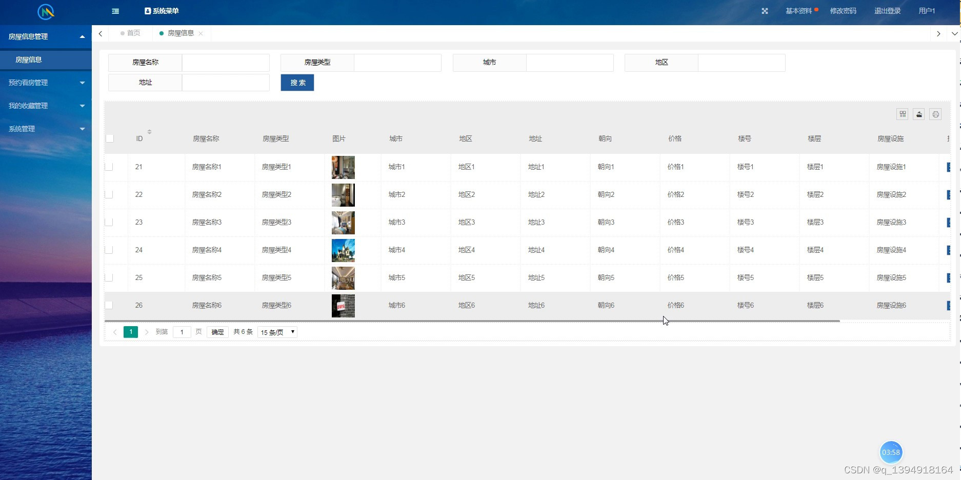The image size is (961, 480).
Task: Click the table horizontal scrollbar
Action: tap(472, 321)
